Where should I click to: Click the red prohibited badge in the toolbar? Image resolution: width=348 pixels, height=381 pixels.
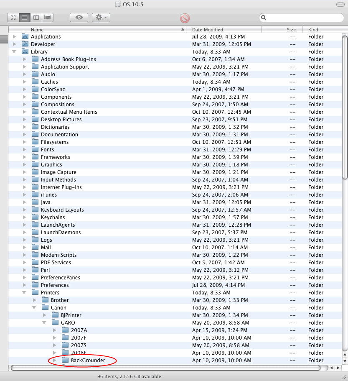(x=184, y=18)
